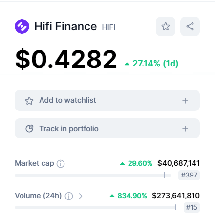The image size is (215, 221).
Task: Click the #397 market cap rank badge
Action: point(189,175)
